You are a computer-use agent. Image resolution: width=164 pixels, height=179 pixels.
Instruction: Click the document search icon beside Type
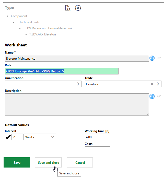(68, 8)
